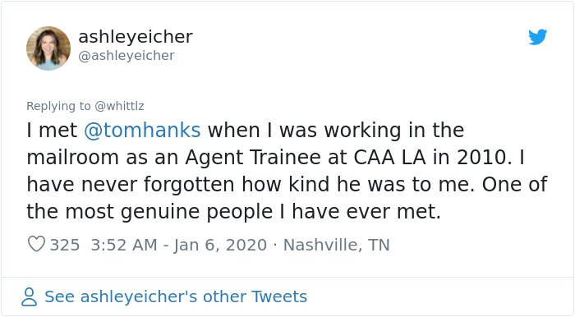The image size is (575, 317).
Task: Click the Jan 6, 2020 date
Action: coord(220,245)
